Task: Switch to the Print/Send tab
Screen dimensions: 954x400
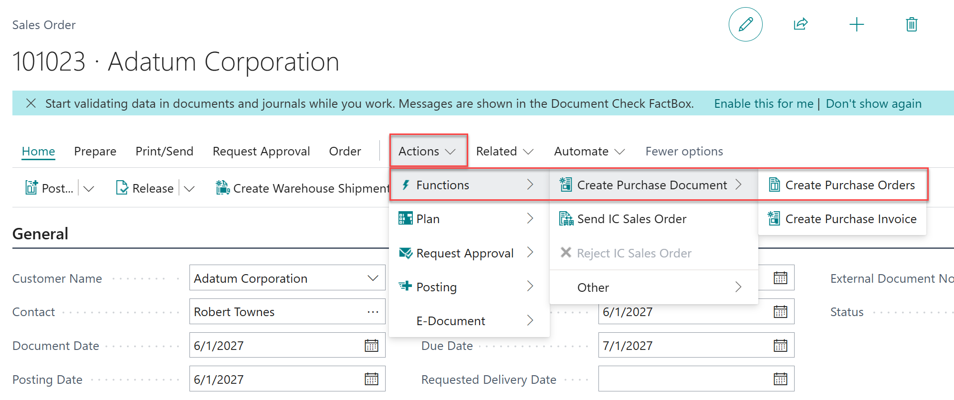Action: [164, 151]
